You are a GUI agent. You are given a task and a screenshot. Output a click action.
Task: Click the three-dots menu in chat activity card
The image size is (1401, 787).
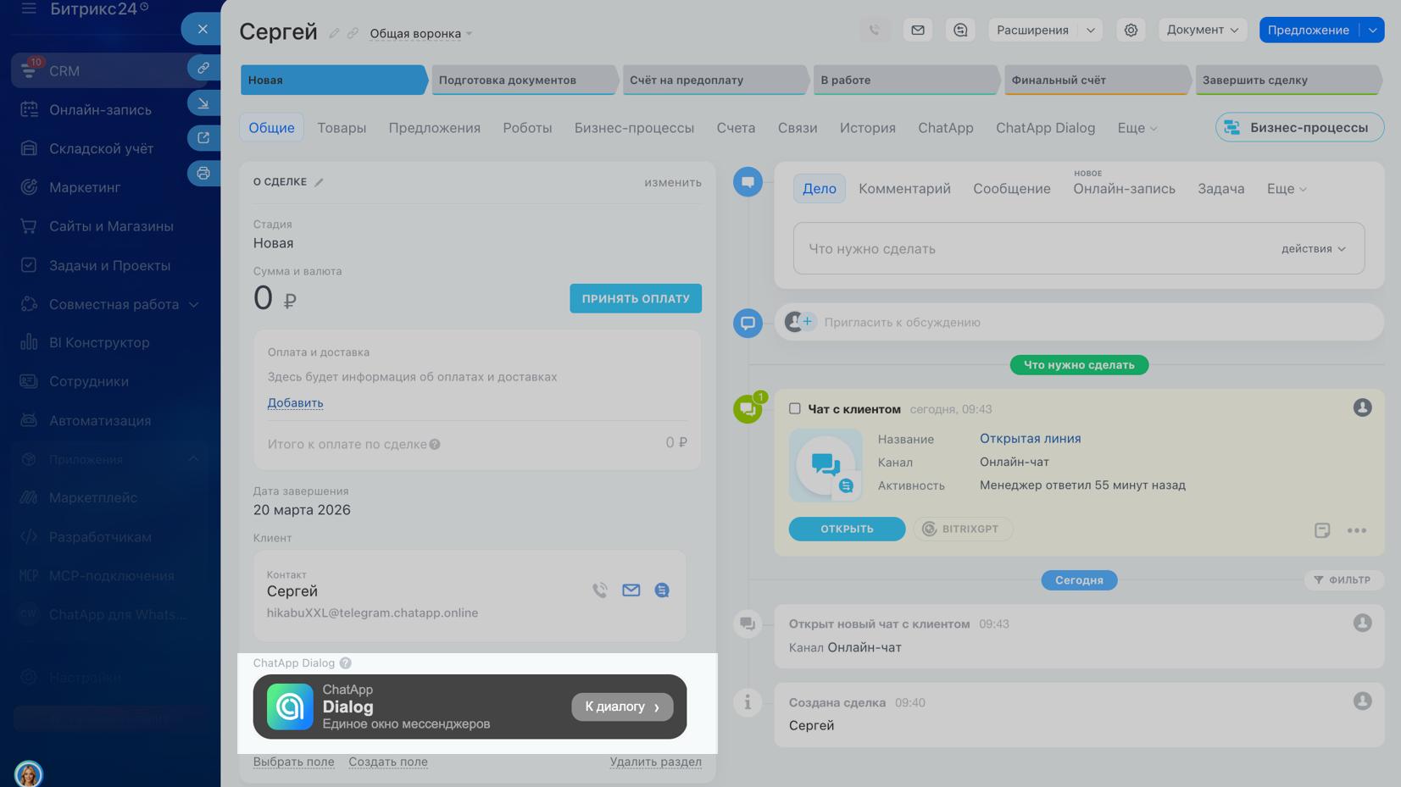click(x=1356, y=530)
